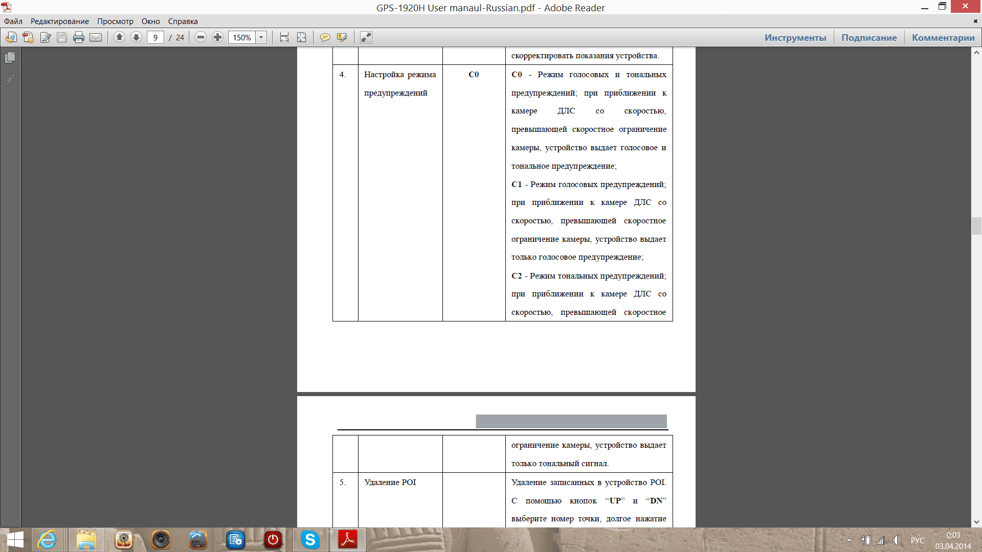Open the Просмотр menu
Screen dimensions: 982x552
click(x=115, y=21)
